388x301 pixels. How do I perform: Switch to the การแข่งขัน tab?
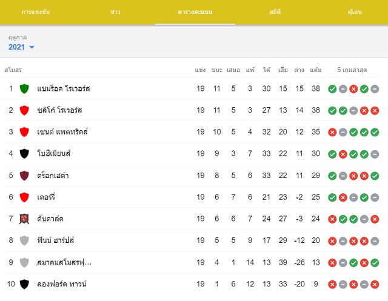[x=35, y=12]
